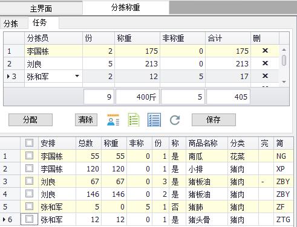This screenshot has height=227, width=297.
Task: Click the 完 column header
Action: 266,143
